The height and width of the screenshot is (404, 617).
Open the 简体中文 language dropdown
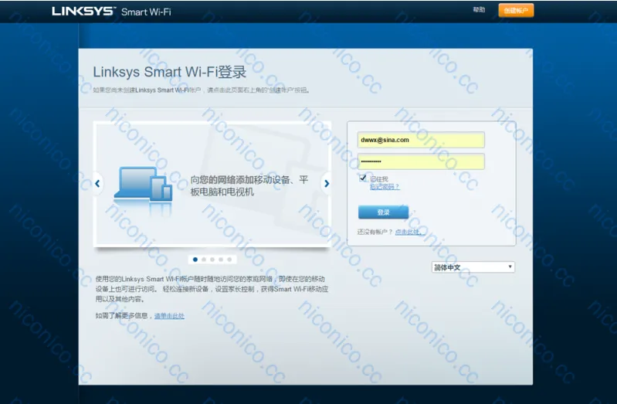click(x=473, y=267)
